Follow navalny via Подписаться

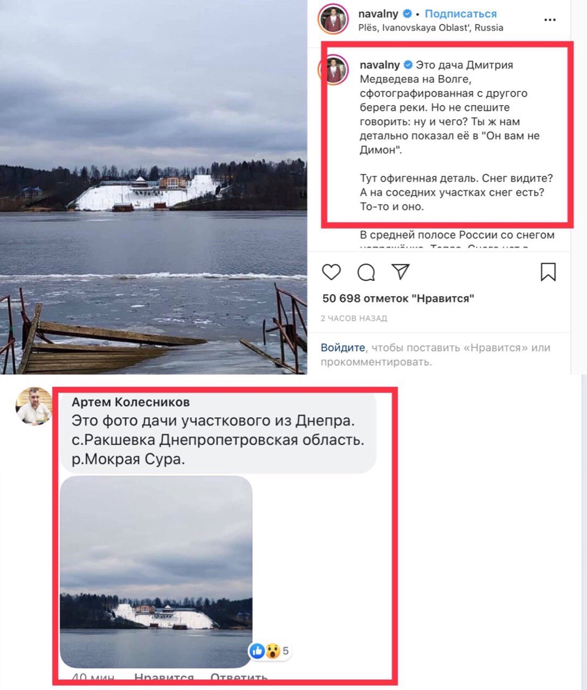461,13
